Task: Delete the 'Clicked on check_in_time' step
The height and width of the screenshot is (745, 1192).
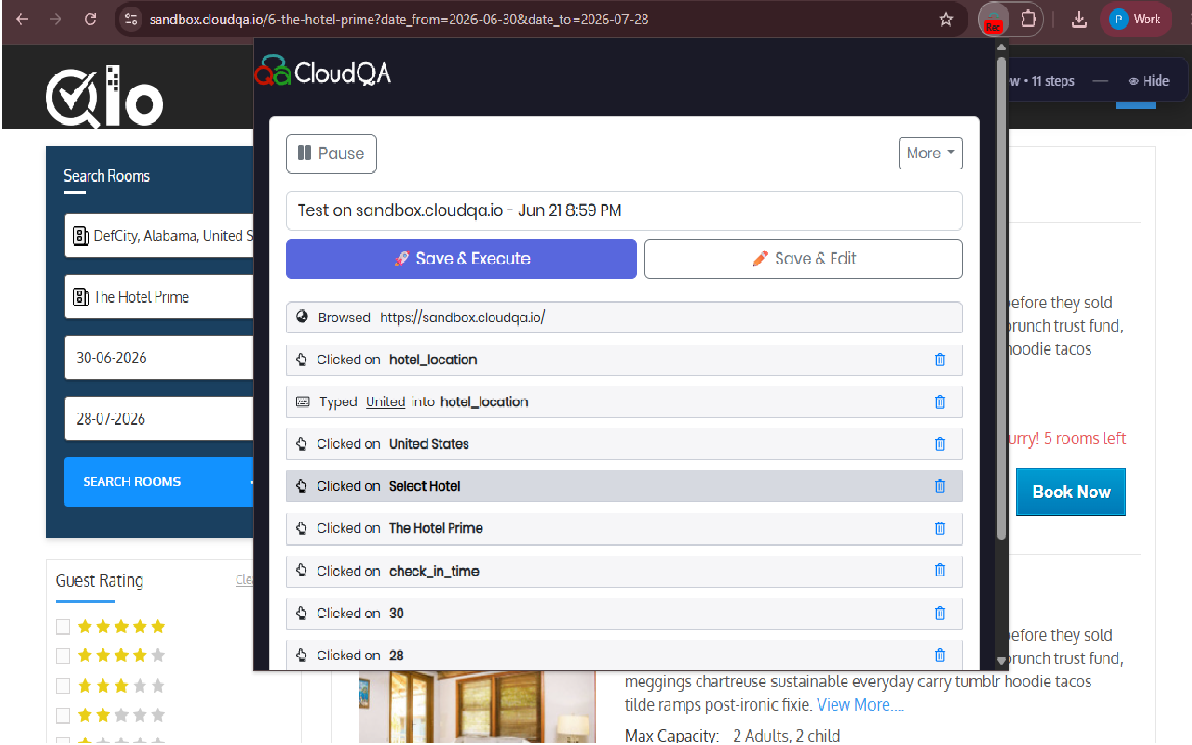Action: [940, 570]
